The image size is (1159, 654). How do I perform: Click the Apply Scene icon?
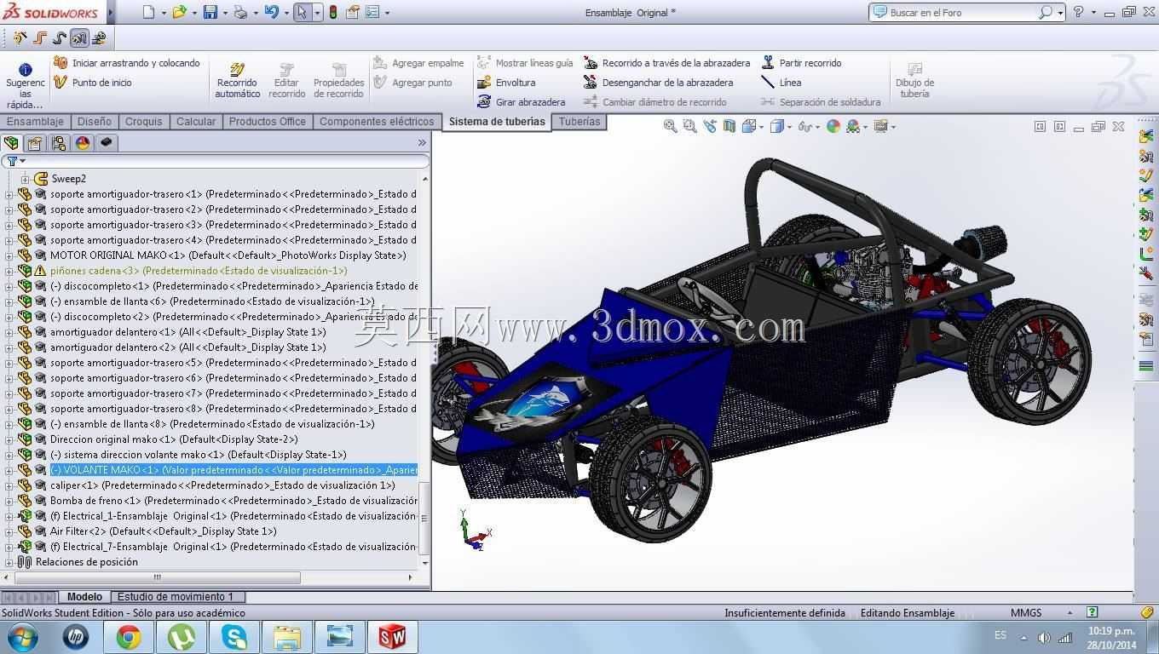pos(852,126)
